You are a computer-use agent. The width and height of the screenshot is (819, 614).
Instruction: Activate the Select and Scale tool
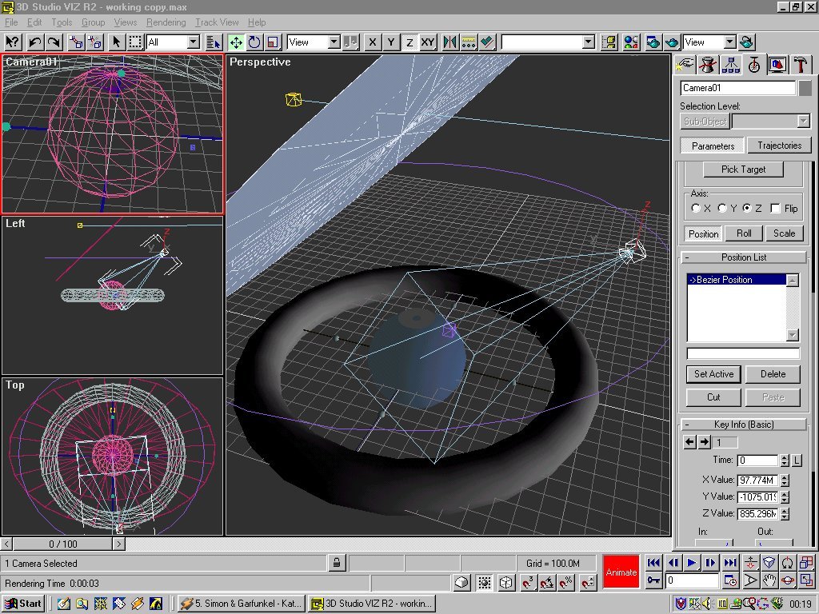(x=274, y=42)
